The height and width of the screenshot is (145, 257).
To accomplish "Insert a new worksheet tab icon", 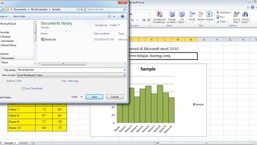I will tap(33, 143).
